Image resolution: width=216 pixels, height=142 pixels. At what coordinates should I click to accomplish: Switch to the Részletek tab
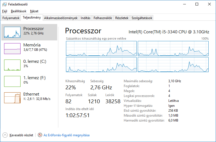click(x=122, y=18)
